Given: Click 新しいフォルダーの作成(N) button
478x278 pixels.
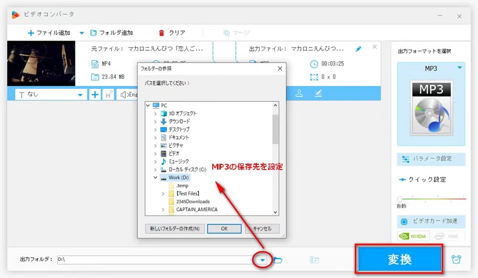Looking at the screenshot, I should (x=174, y=229).
